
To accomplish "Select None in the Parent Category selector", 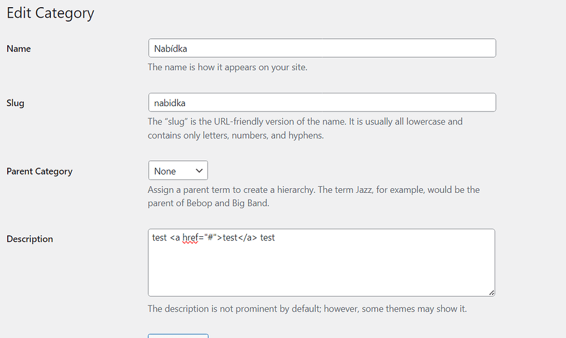I will coord(166,170).
